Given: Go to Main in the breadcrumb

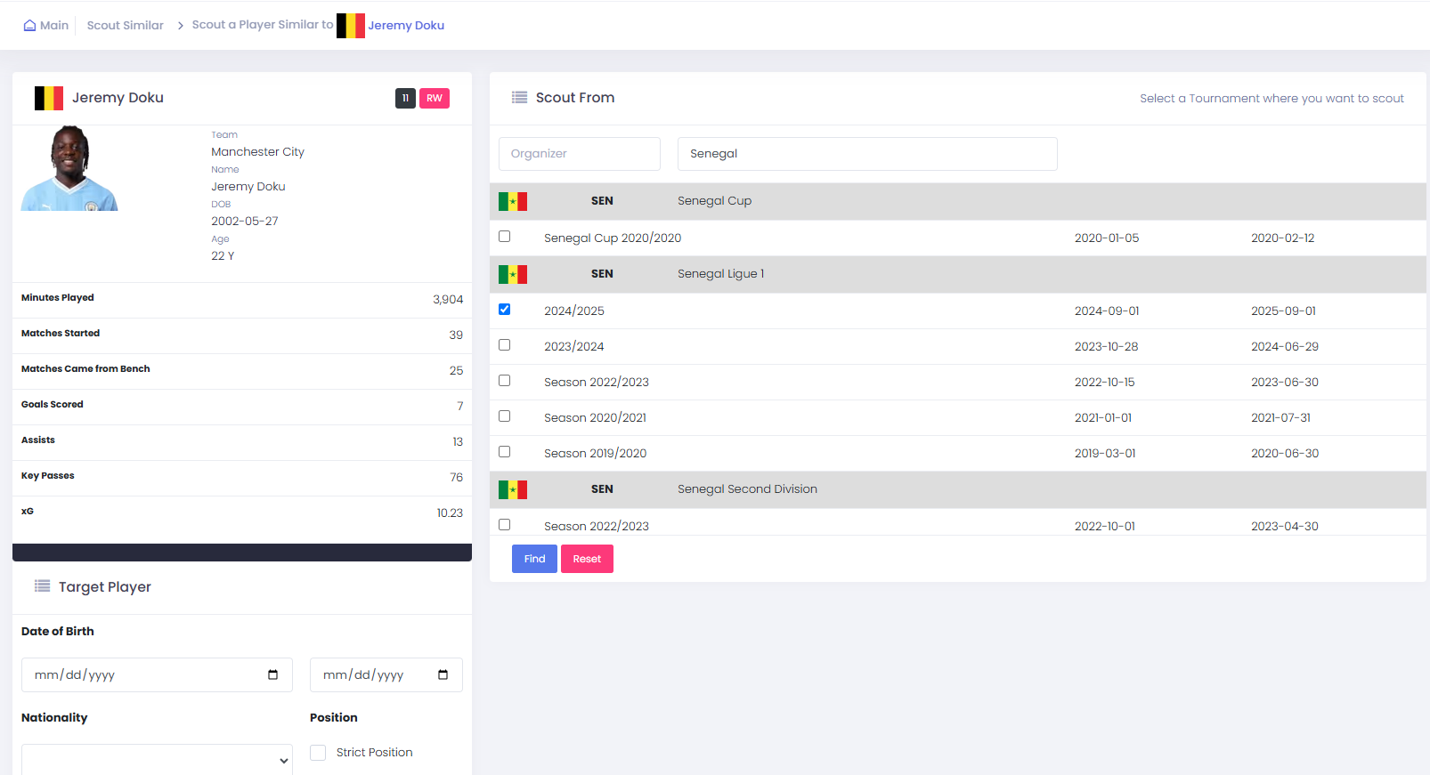Looking at the screenshot, I should tap(54, 26).
